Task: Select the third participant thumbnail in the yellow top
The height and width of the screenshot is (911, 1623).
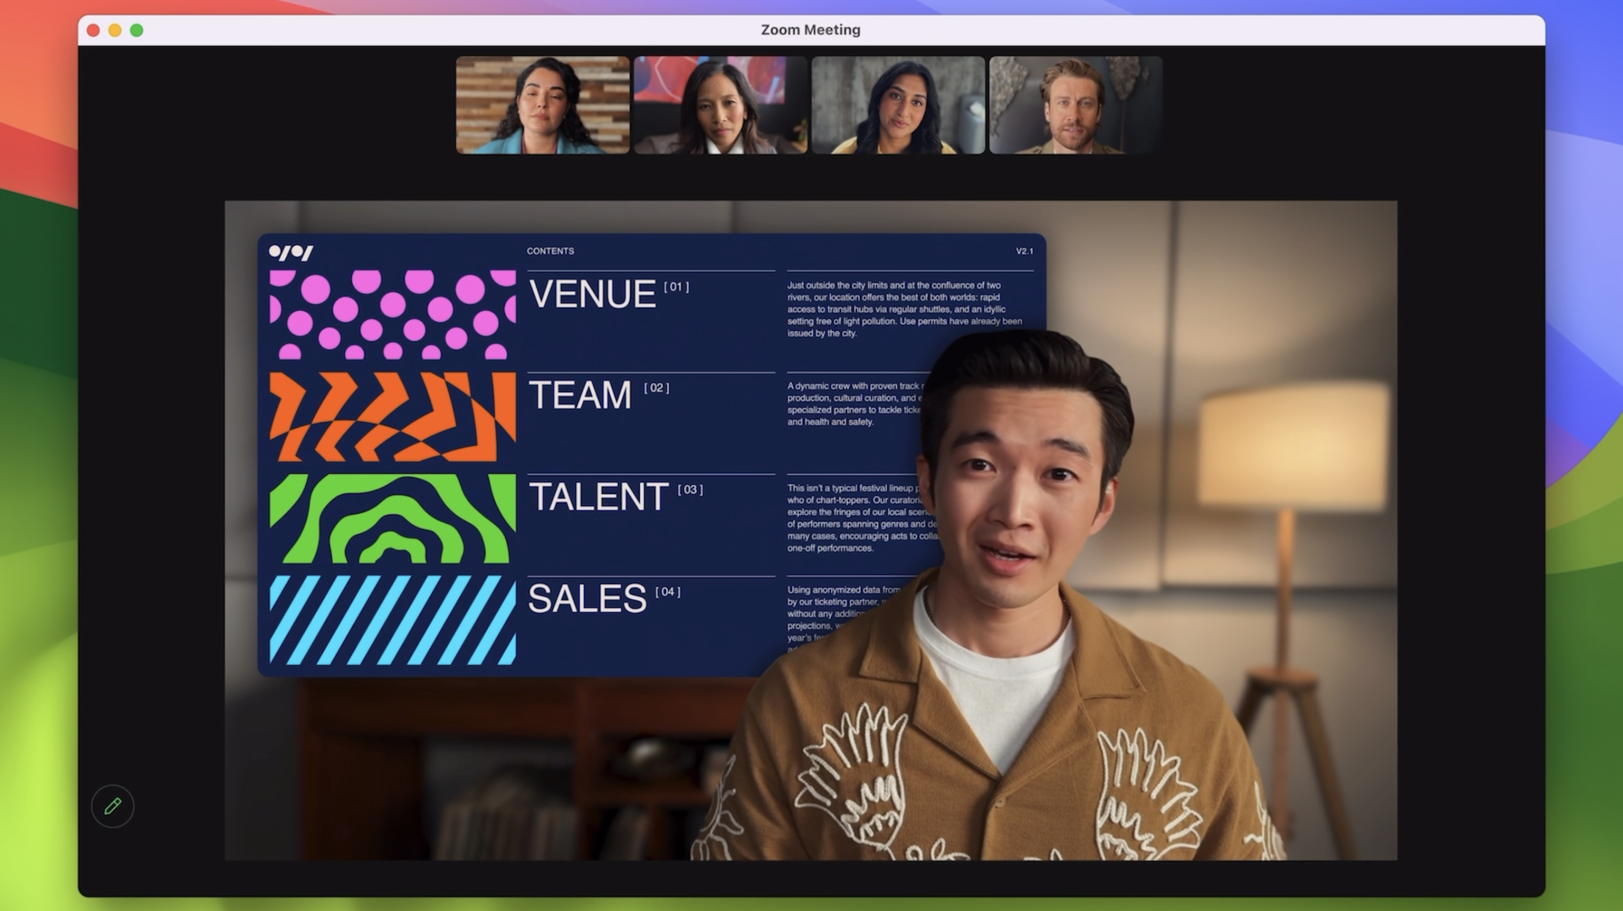Action: point(898,105)
